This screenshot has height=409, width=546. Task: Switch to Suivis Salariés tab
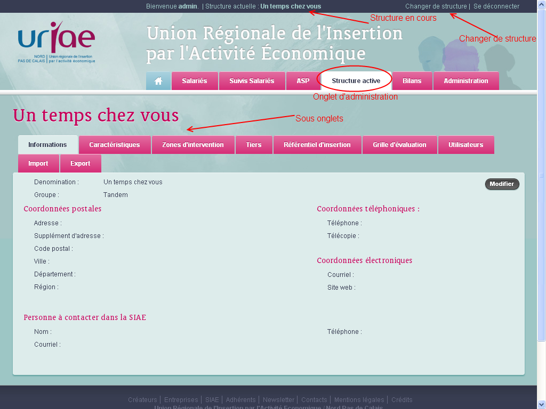point(252,81)
